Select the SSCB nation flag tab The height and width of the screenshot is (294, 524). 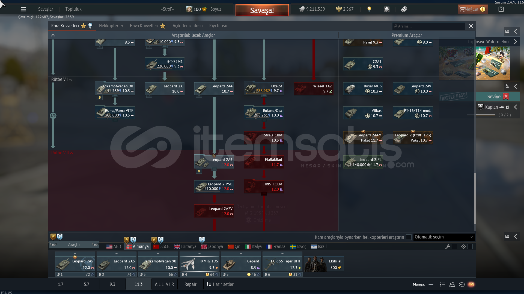click(x=162, y=246)
